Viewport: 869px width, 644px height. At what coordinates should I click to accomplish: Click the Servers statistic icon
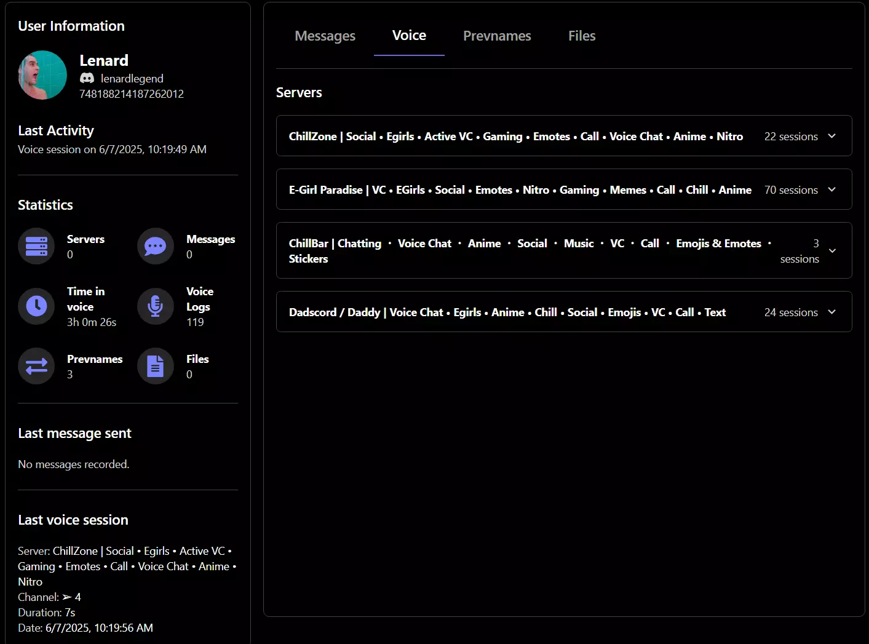pyautogui.click(x=36, y=246)
